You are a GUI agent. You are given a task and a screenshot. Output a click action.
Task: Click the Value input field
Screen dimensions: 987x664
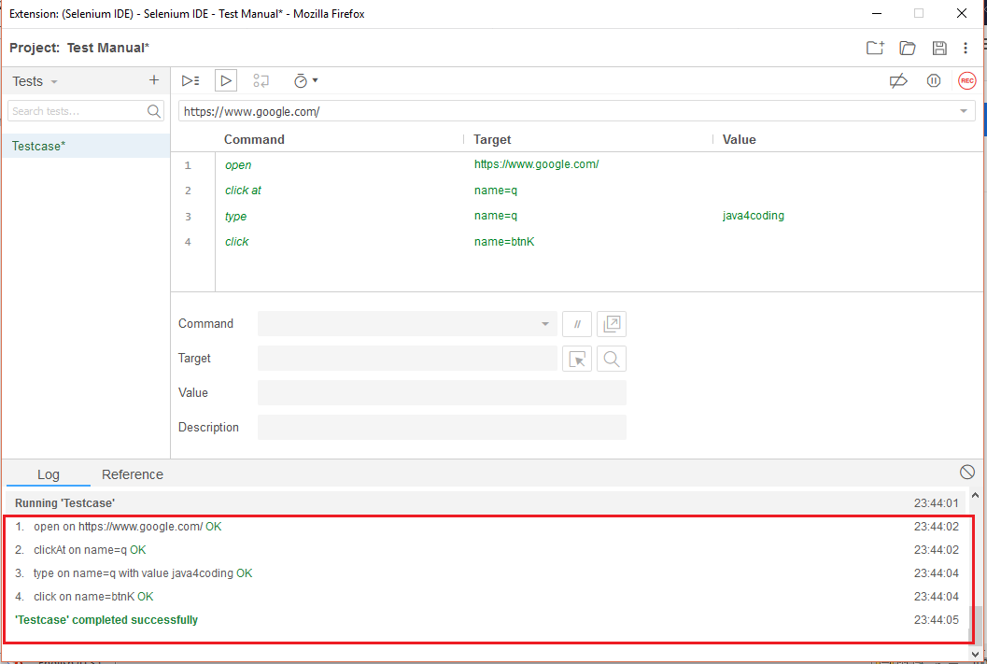(442, 393)
